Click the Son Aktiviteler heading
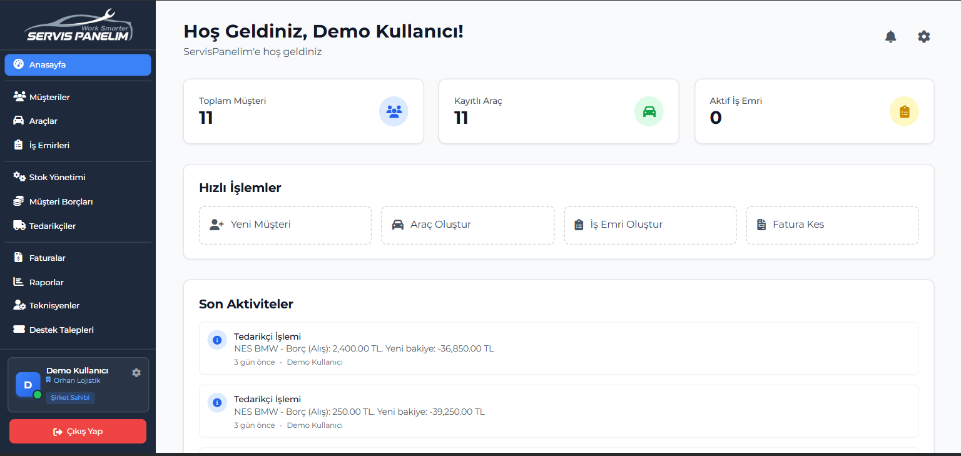 click(246, 304)
